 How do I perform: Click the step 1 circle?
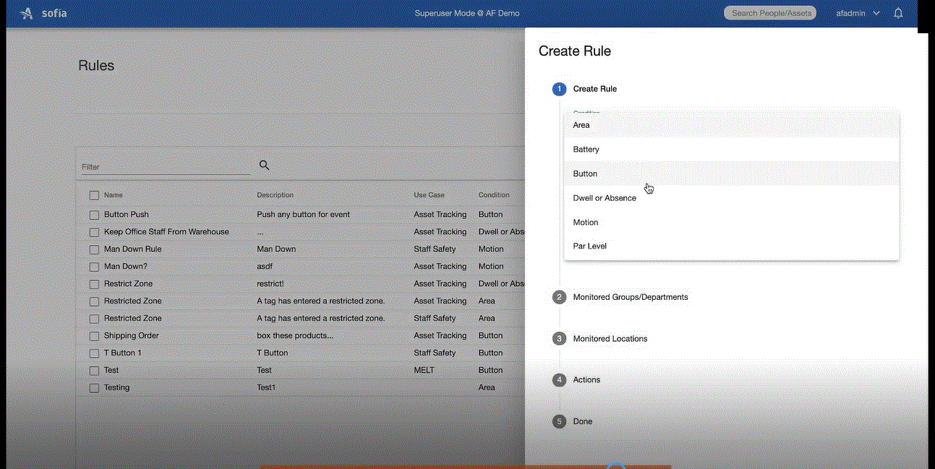559,89
